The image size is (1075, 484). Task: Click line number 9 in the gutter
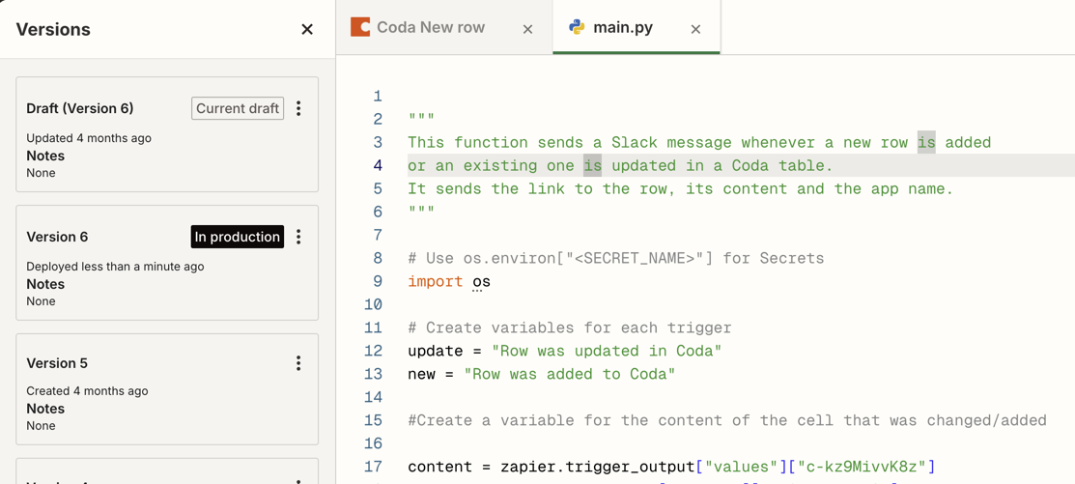pos(377,281)
